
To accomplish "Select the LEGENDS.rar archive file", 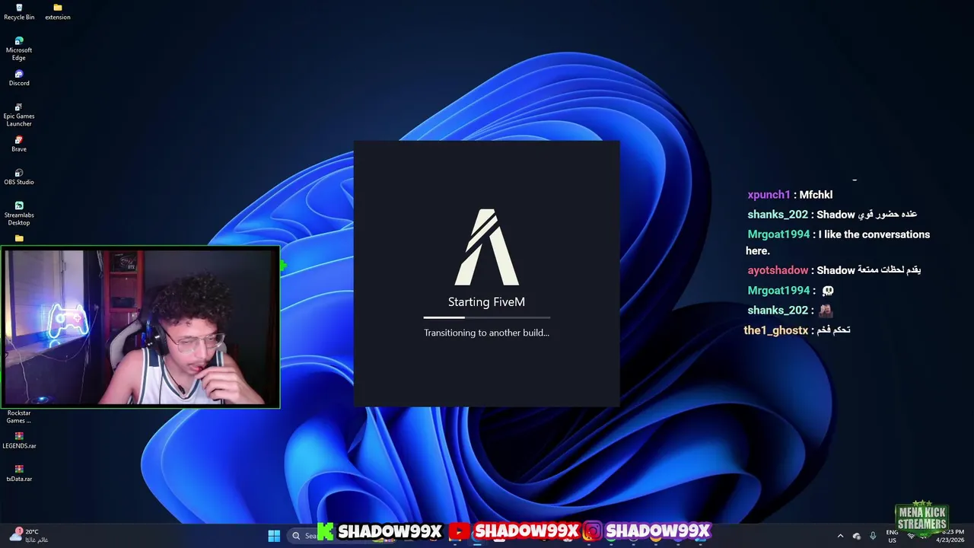I will tap(19, 441).
